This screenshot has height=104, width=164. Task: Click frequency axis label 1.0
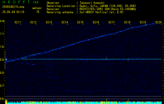2,47
